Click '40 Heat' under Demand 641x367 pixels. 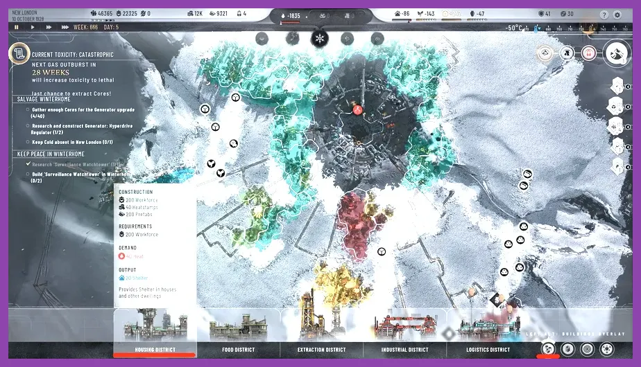[x=131, y=256]
